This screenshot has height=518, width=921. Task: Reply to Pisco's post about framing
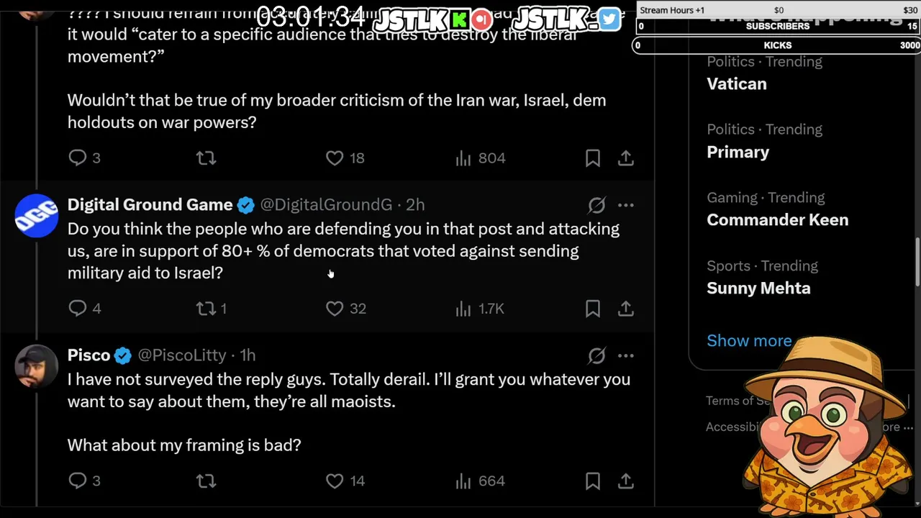coord(78,481)
